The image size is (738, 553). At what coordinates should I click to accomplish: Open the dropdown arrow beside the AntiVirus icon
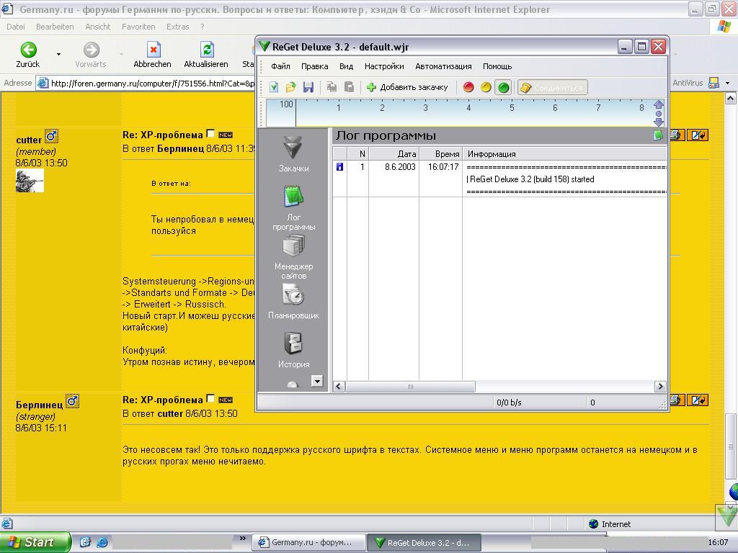[x=728, y=83]
